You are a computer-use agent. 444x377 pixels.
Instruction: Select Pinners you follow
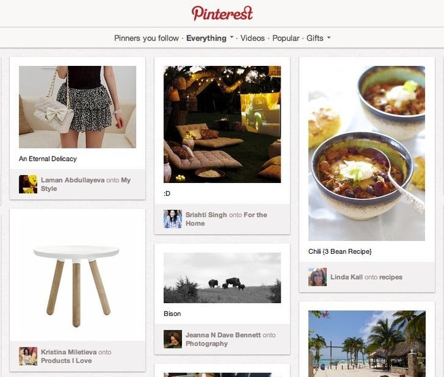click(146, 38)
